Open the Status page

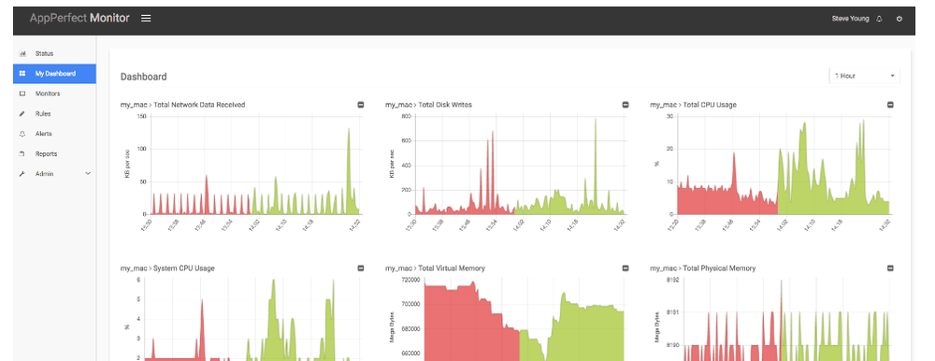(x=54, y=53)
